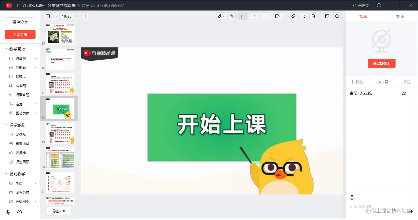
Task: Select the pen annotation tool
Action: [220, 16]
